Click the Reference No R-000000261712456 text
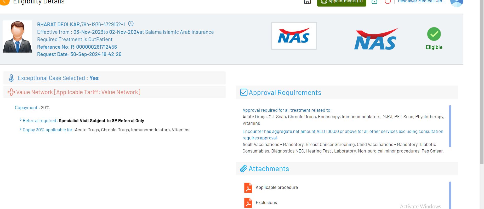This screenshot has height=209, width=484. tap(77, 47)
